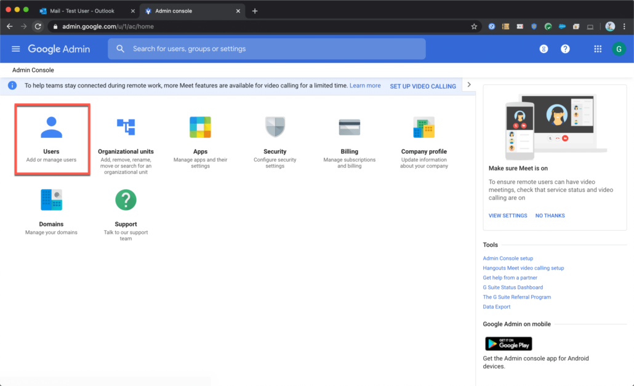Open Get help from a partner
The height and width of the screenshot is (386, 634).
(x=510, y=278)
